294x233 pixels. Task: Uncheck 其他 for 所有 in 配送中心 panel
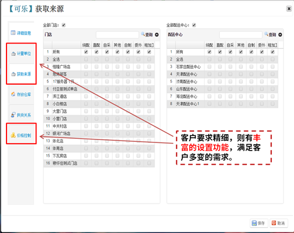[240, 52]
